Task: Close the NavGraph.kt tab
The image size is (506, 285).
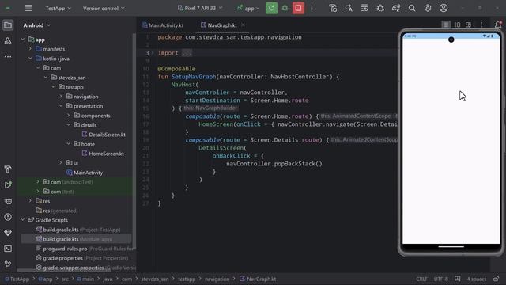Action: (243, 25)
